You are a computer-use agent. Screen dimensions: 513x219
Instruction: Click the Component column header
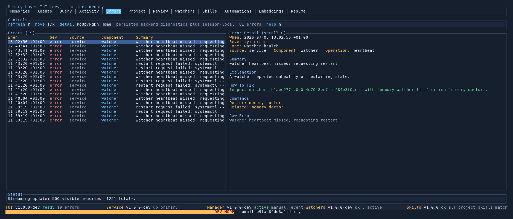click(112, 37)
